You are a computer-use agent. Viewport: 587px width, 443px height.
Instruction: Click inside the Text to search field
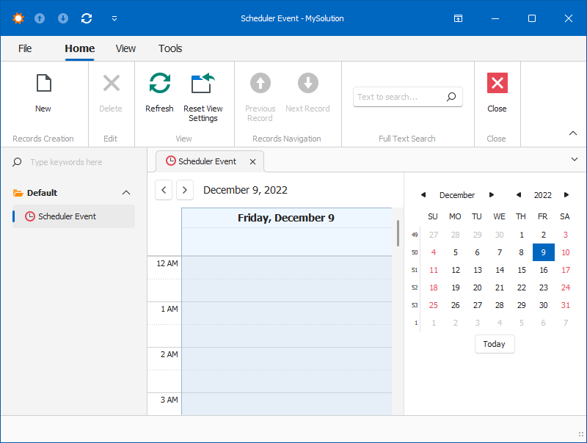pos(396,96)
